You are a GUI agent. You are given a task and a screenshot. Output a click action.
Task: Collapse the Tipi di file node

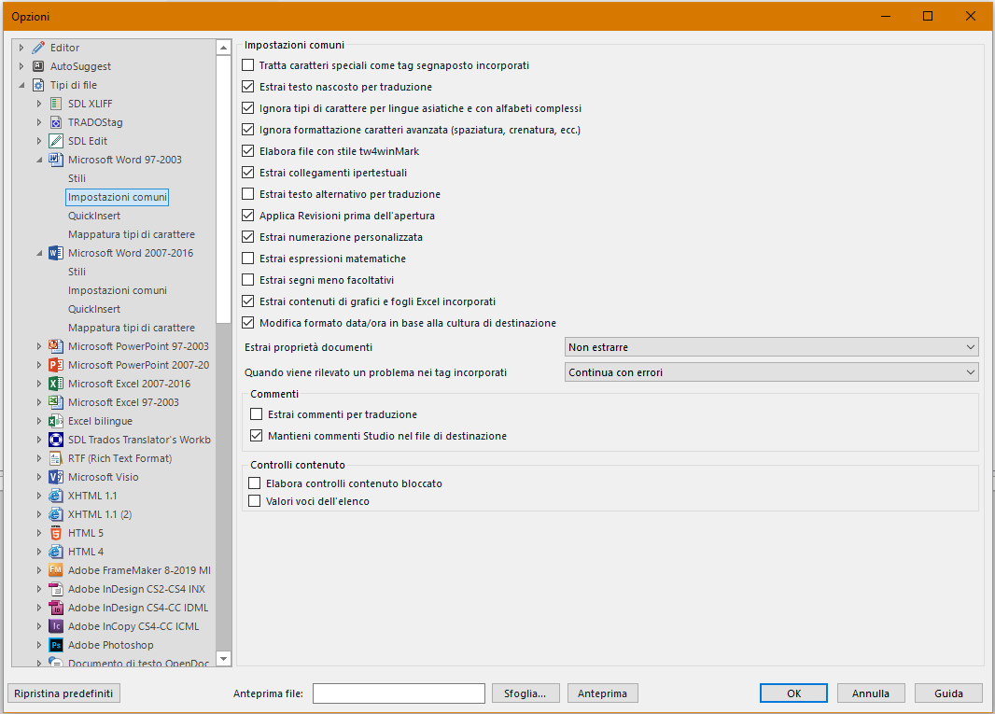pyautogui.click(x=21, y=85)
